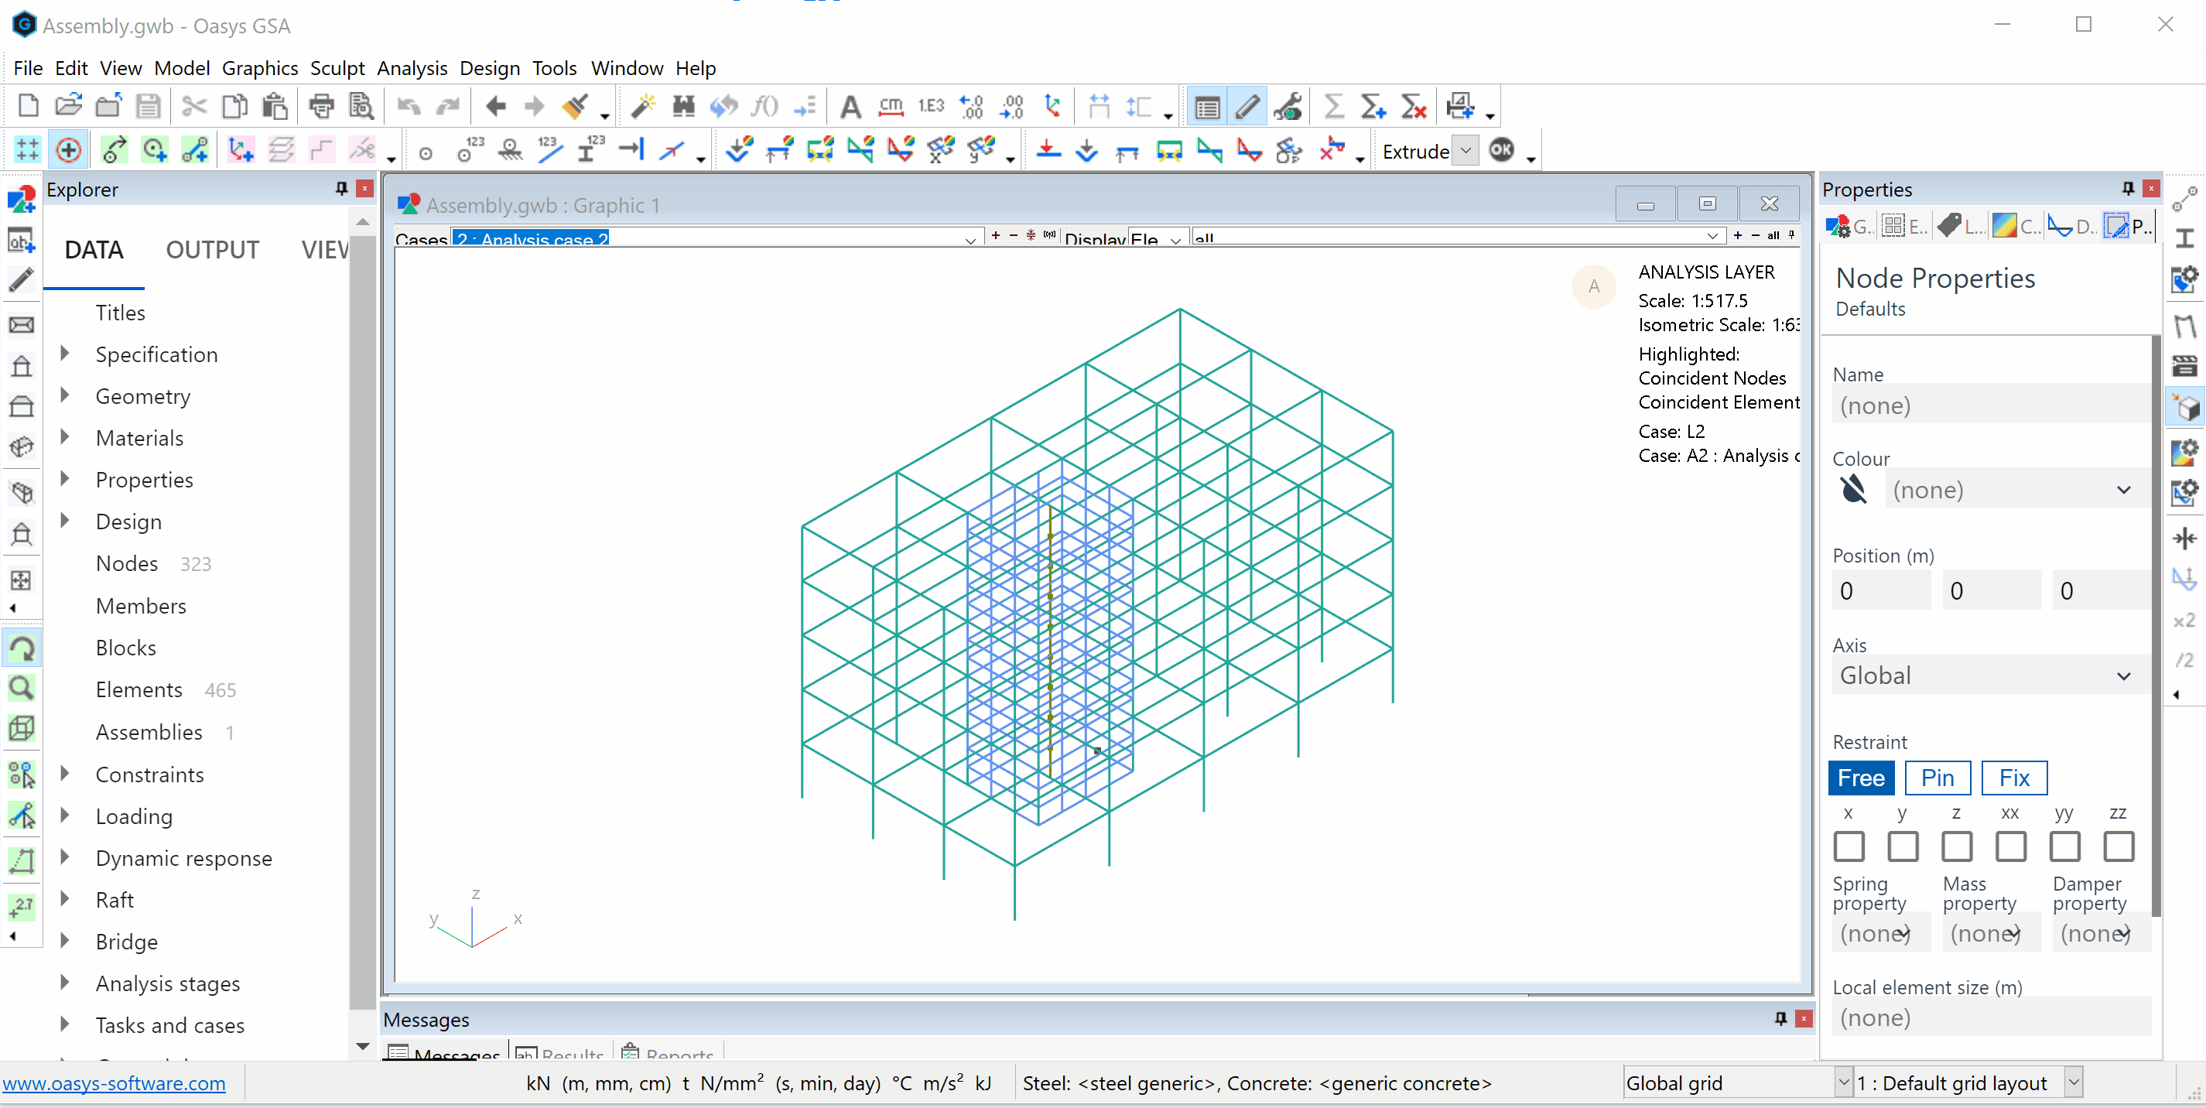Switch to the OUTPUT tab
Screen dimensions: 2206x1108
pyautogui.click(x=212, y=250)
